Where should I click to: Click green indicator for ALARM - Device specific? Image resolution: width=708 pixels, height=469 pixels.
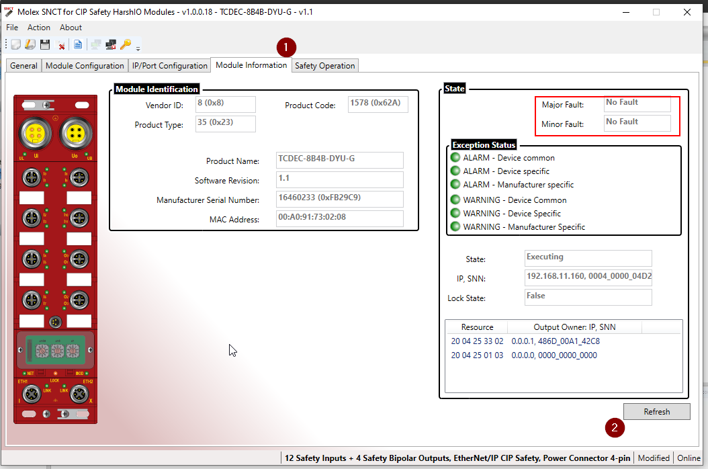click(455, 171)
